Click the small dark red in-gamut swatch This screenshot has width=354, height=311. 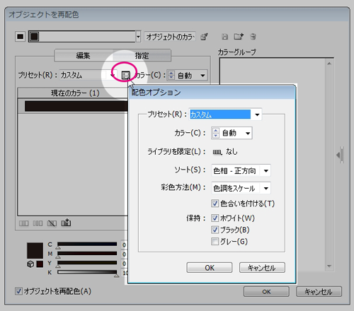click(x=40, y=264)
